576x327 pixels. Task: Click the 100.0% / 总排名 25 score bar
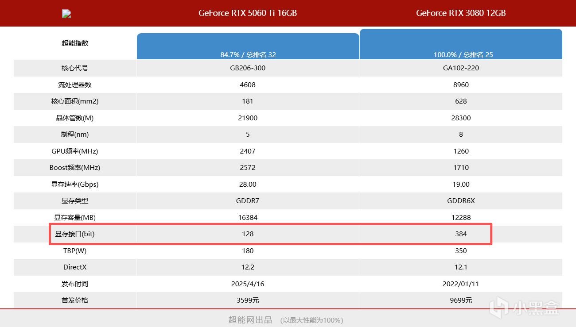[461, 44]
